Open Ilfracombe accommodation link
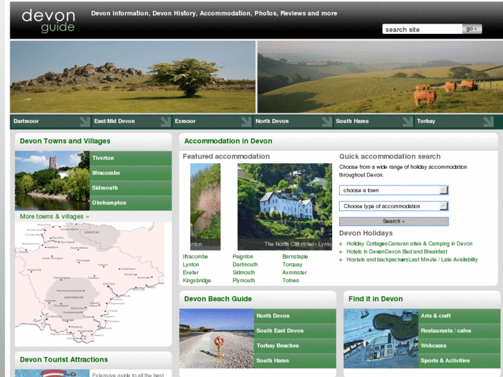This screenshot has height=377, width=503. point(195,257)
